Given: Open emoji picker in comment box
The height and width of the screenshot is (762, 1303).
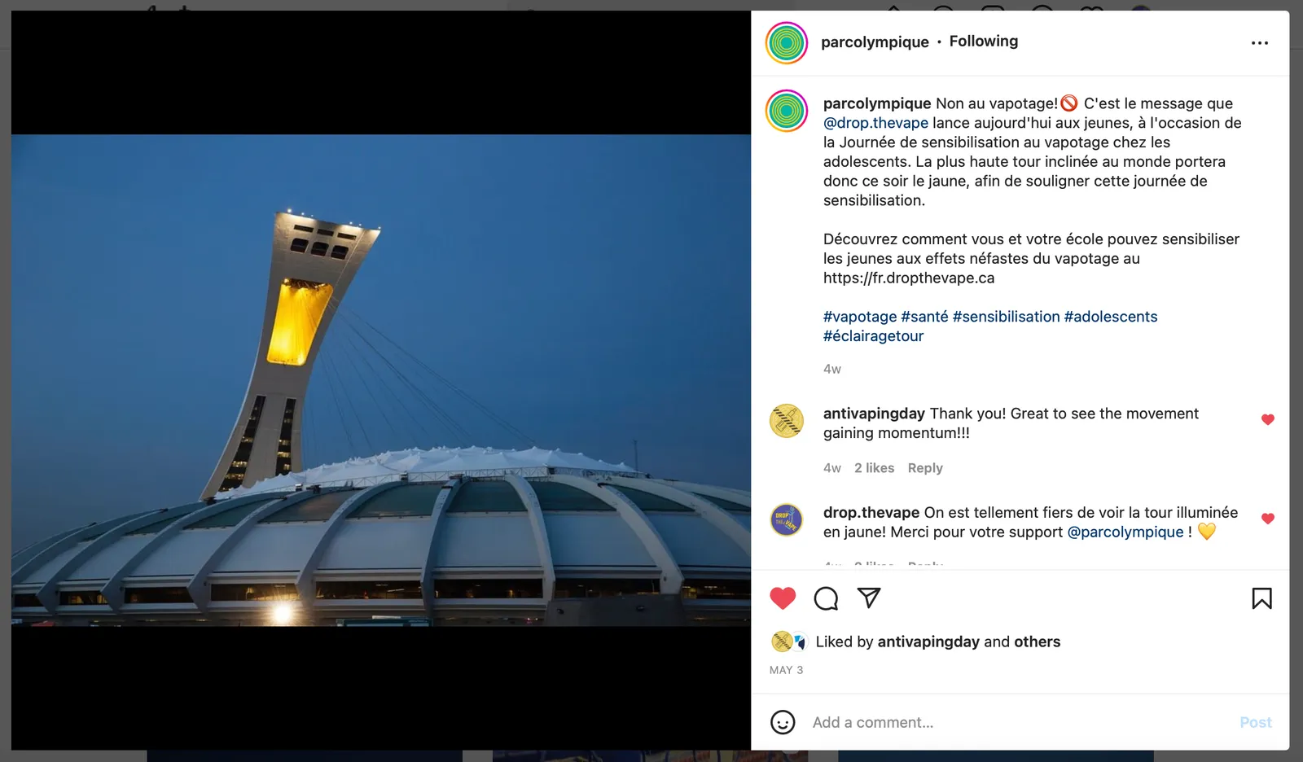Looking at the screenshot, I should click(783, 722).
